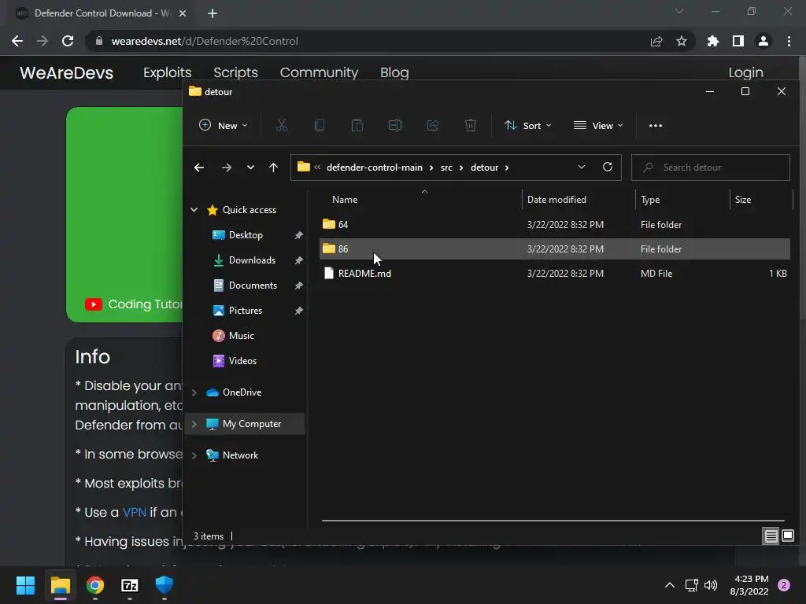
Task: Select the README.md file
Action: tap(555, 273)
